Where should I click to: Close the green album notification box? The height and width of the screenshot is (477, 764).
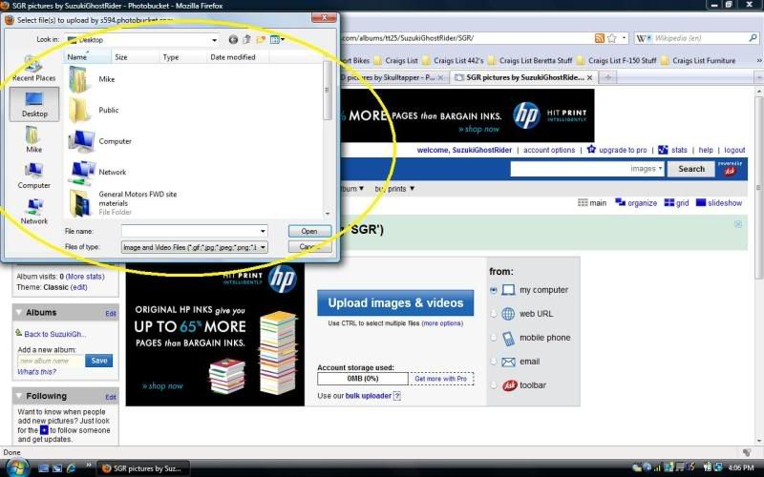point(738,224)
